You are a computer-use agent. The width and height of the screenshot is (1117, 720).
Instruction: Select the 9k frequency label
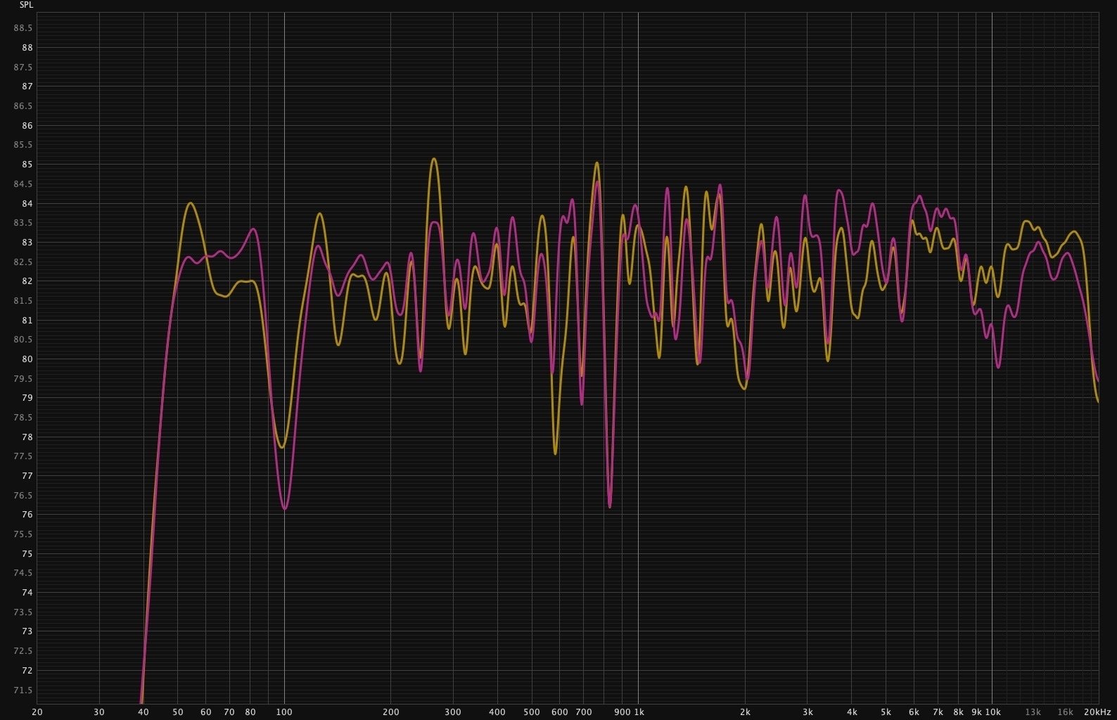pyautogui.click(x=976, y=712)
